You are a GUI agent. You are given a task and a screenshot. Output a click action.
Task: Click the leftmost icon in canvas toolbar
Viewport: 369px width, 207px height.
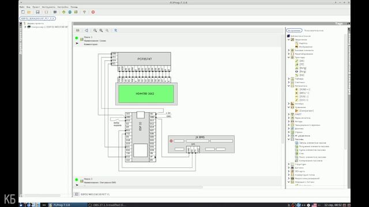click(x=78, y=30)
